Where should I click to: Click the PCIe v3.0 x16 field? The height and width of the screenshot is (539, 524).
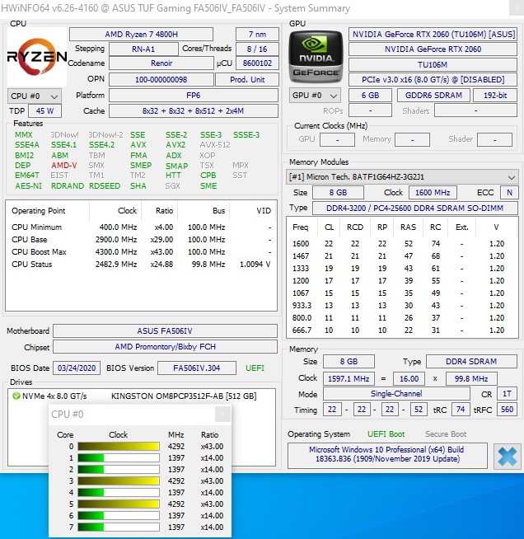433,80
